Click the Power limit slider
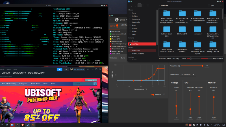The width and height of the screenshot is (226, 127). pyautogui.click(x=192, y=66)
